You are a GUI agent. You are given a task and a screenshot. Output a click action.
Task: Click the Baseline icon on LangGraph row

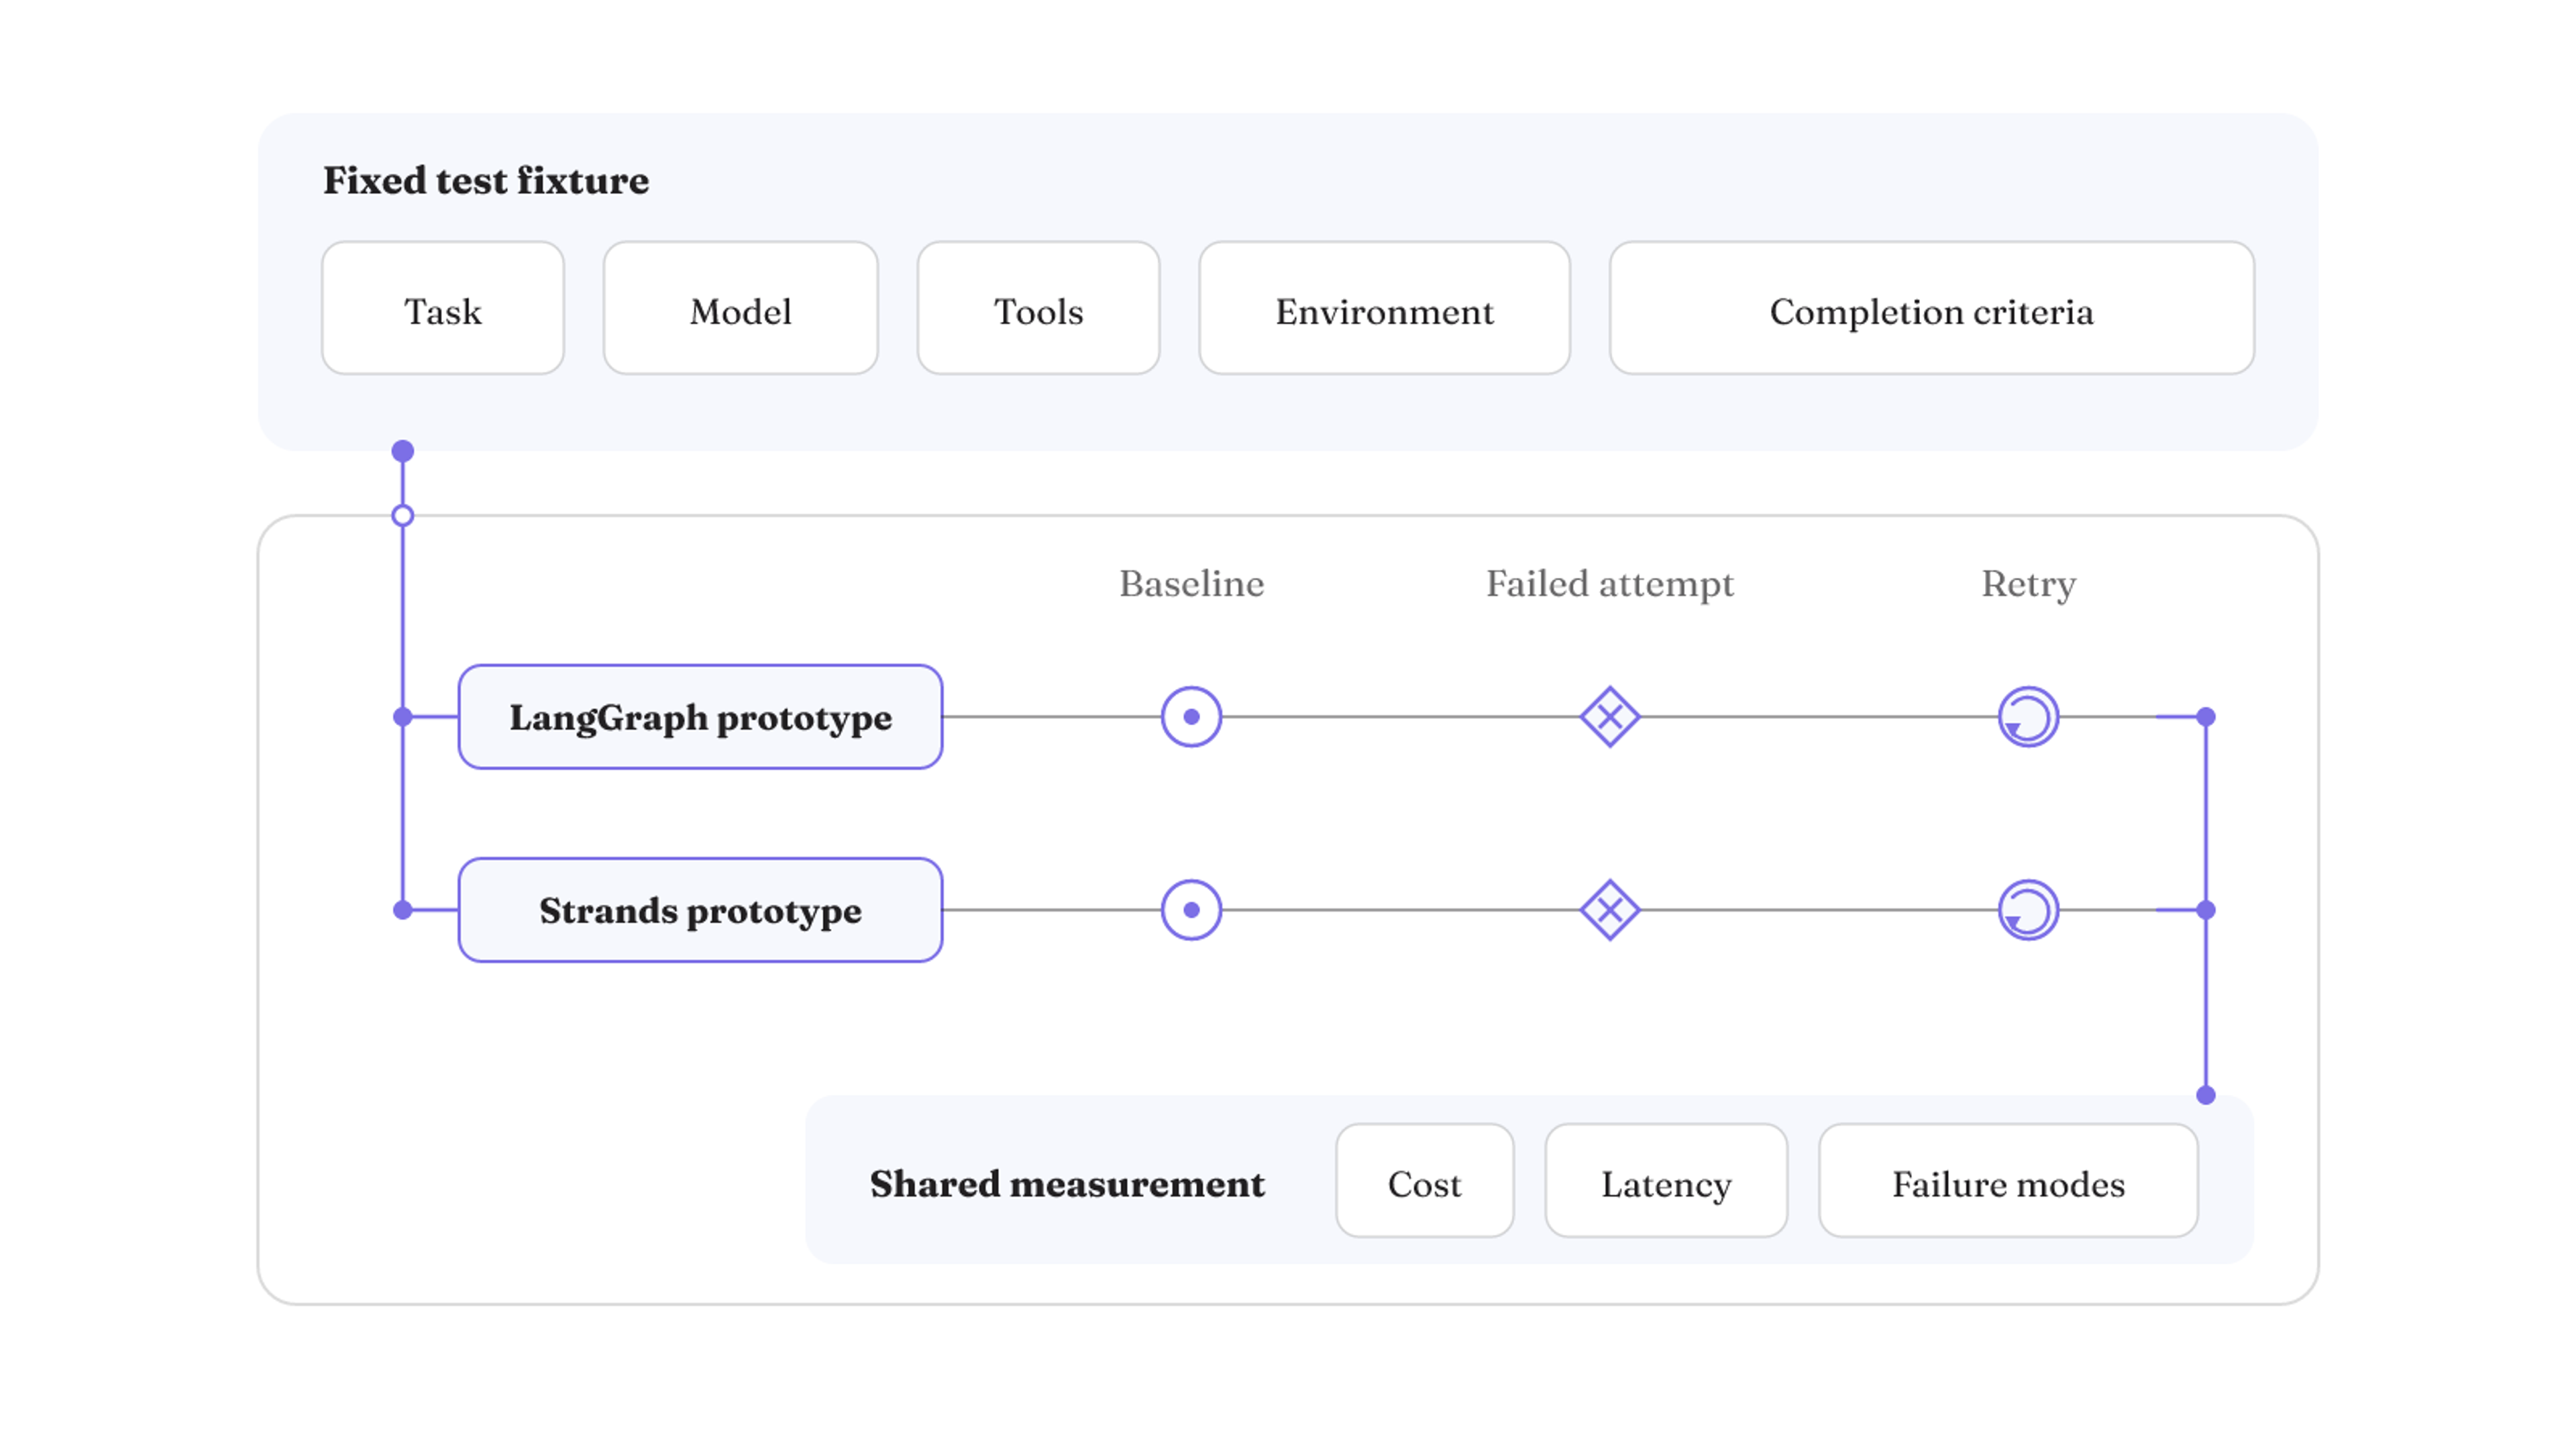tap(1191, 717)
